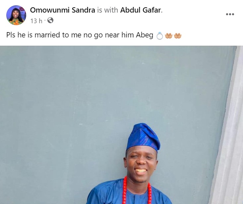This screenshot has height=204, width=243.
Task: Click the ring emoji in the caption
Action: (x=159, y=35)
